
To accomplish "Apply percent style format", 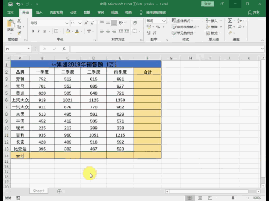I will tap(158, 27).
